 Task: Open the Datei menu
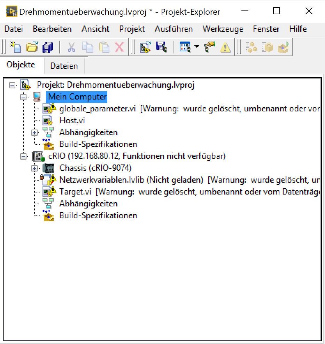(14, 29)
